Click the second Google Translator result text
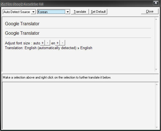The height and width of the screenshot is (131, 161). (x=22, y=33)
